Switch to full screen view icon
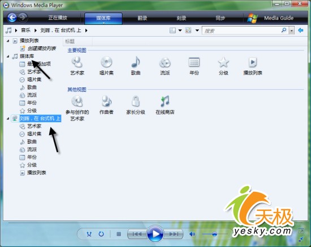Image resolution: width=311 pixels, height=247 pixels. tap(301, 231)
